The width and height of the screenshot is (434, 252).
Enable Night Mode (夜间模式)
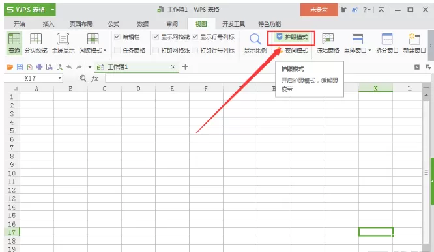pyautogui.click(x=292, y=50)
